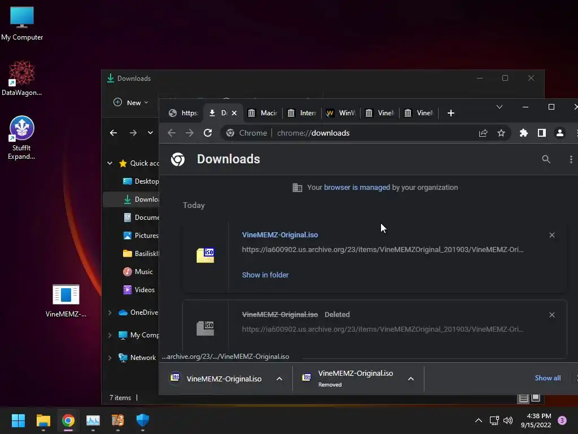Close the Downloads Chrome tab

pyautogui.click(x=234, y=113)
